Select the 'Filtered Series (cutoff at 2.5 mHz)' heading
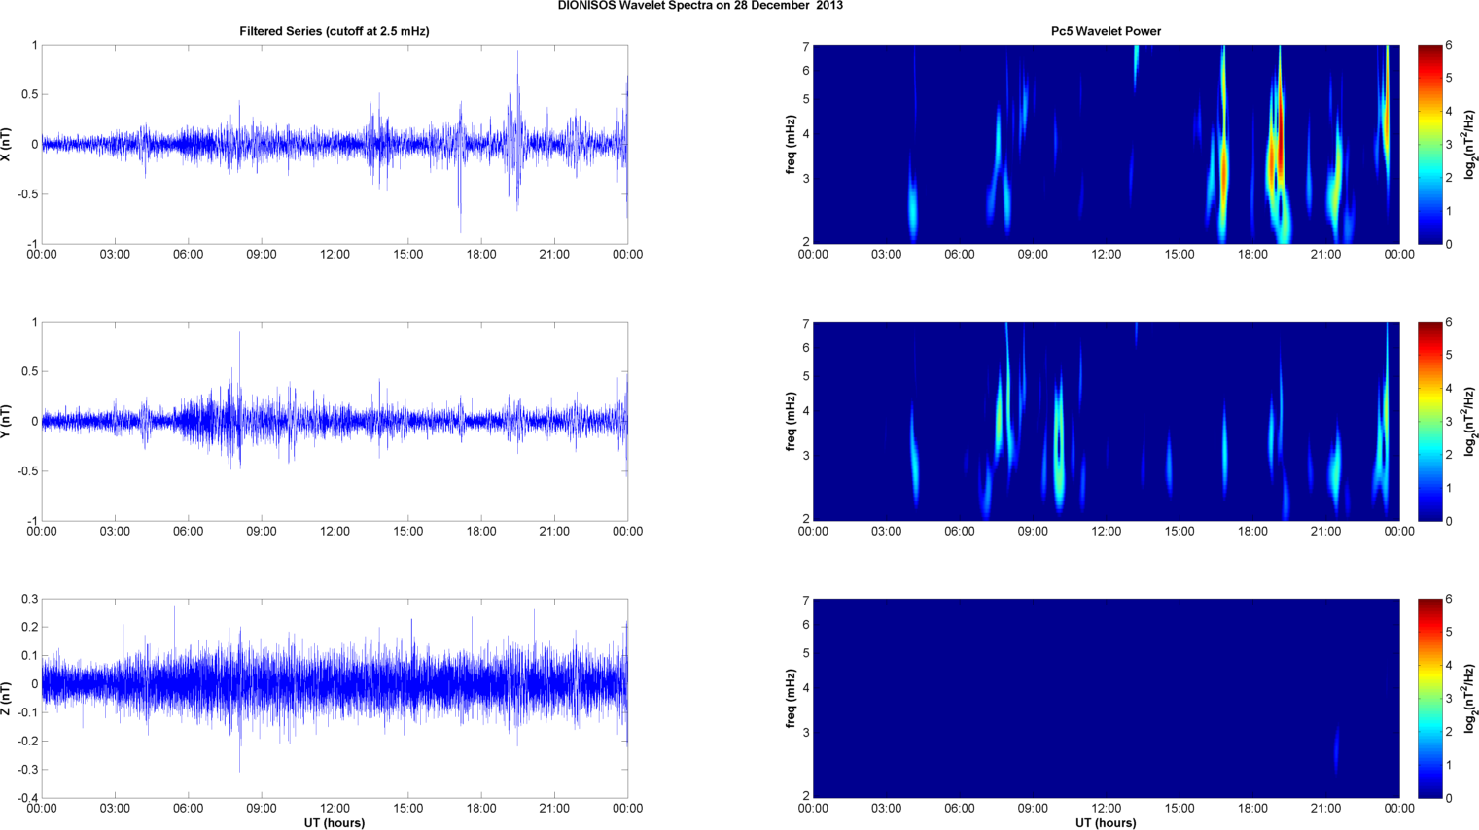1479x830 pixels. [335, 31]
